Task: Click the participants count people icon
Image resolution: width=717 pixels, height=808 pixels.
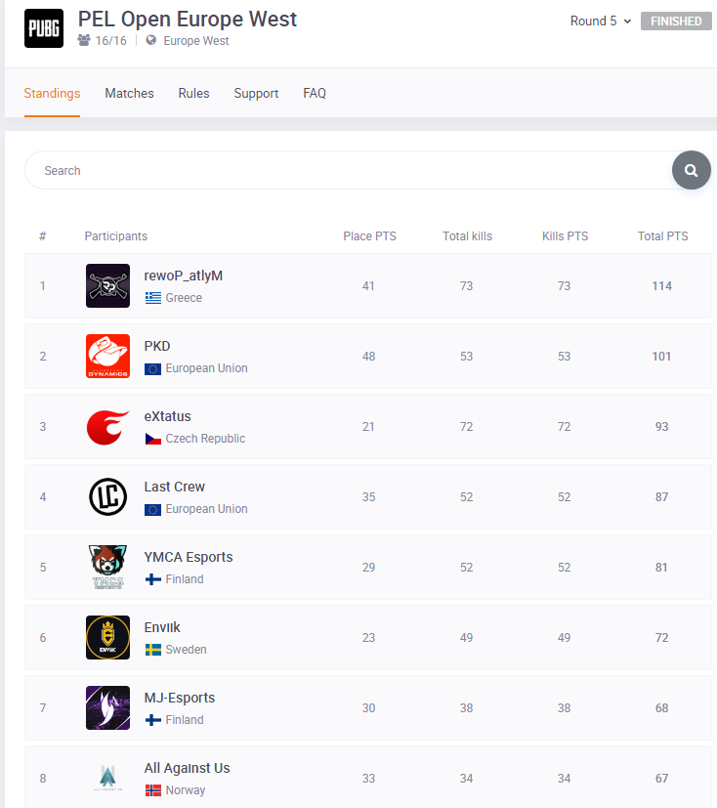Action: point(84,40)
